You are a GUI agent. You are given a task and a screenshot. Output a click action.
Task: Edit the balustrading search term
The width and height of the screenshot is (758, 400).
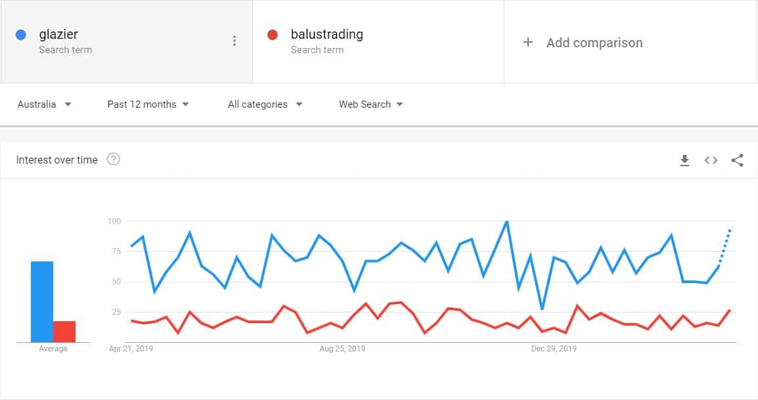(326, 34)
